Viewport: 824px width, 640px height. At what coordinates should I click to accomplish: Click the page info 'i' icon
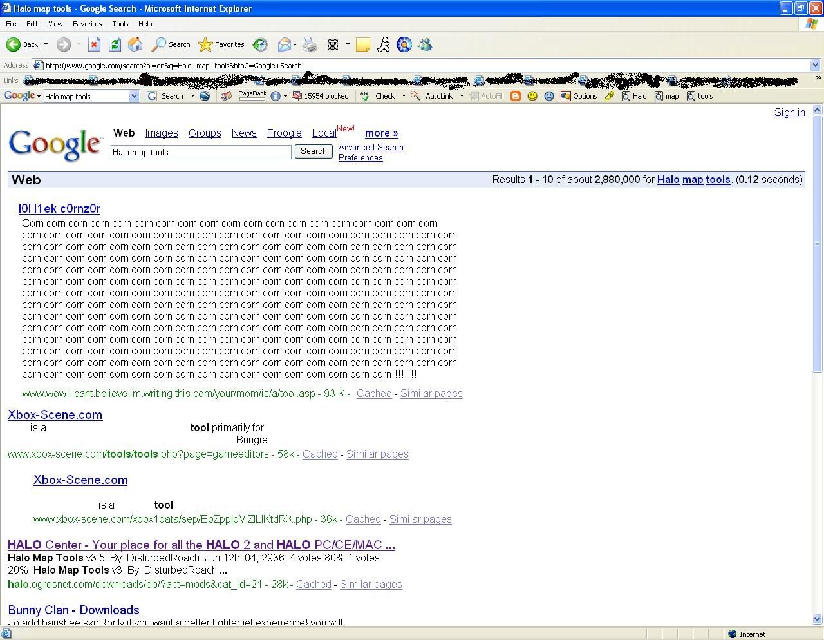click(x=276, y=96)
